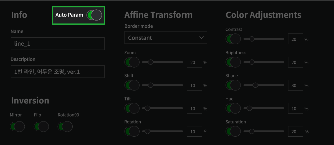
Task: Disable the Mirror inversion toggle
Action: pos(17,127)
